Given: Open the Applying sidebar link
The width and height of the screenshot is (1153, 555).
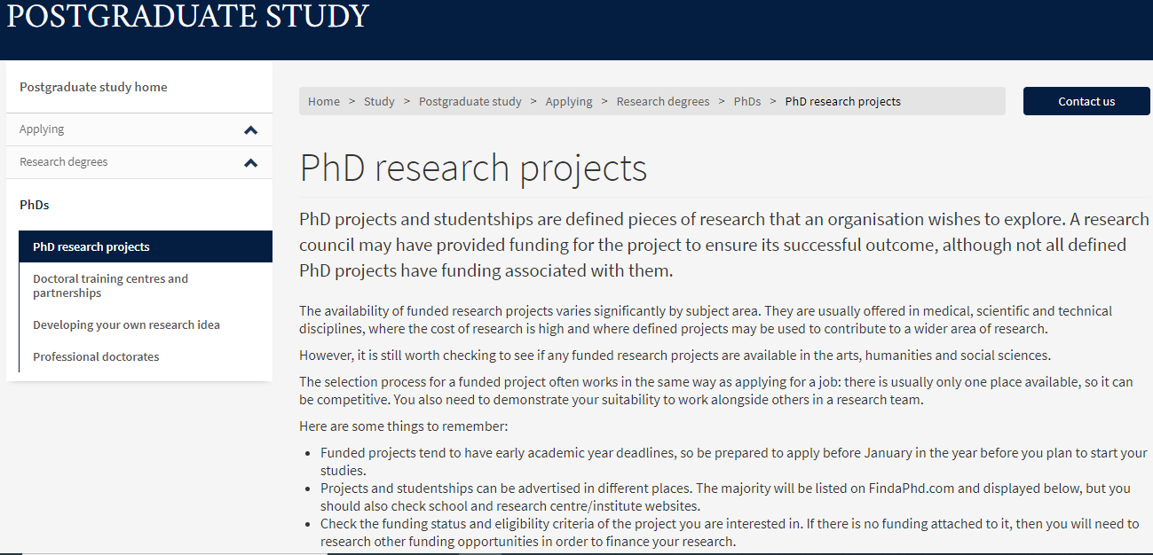Looking at the screenshot, I should pyautogui.click(x=42, y=129).
